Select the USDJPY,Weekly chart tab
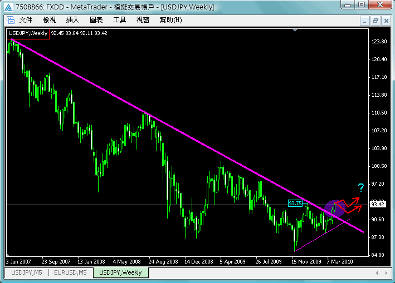 (121, 272)
